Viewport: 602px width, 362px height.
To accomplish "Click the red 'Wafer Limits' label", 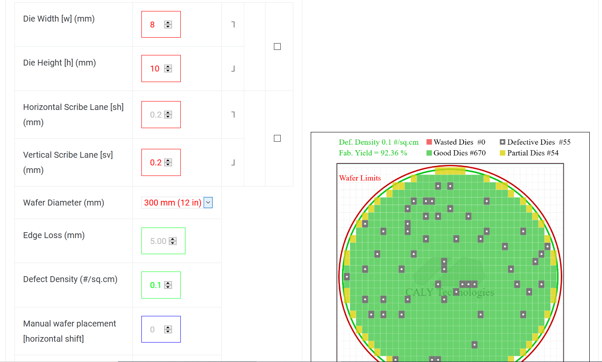I will click(x=360, y=178).
